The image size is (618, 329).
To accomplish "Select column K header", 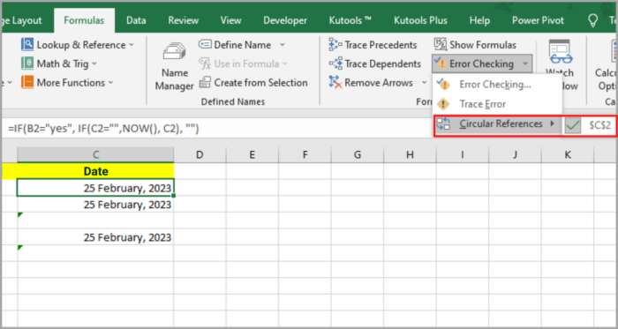I will (x=568, y=154).
